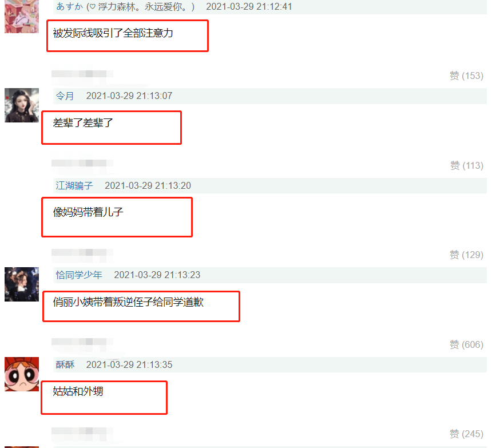Select the comment 被发际线吸引了全部注意力
The image size is (492, 448).
coord(113,33)
